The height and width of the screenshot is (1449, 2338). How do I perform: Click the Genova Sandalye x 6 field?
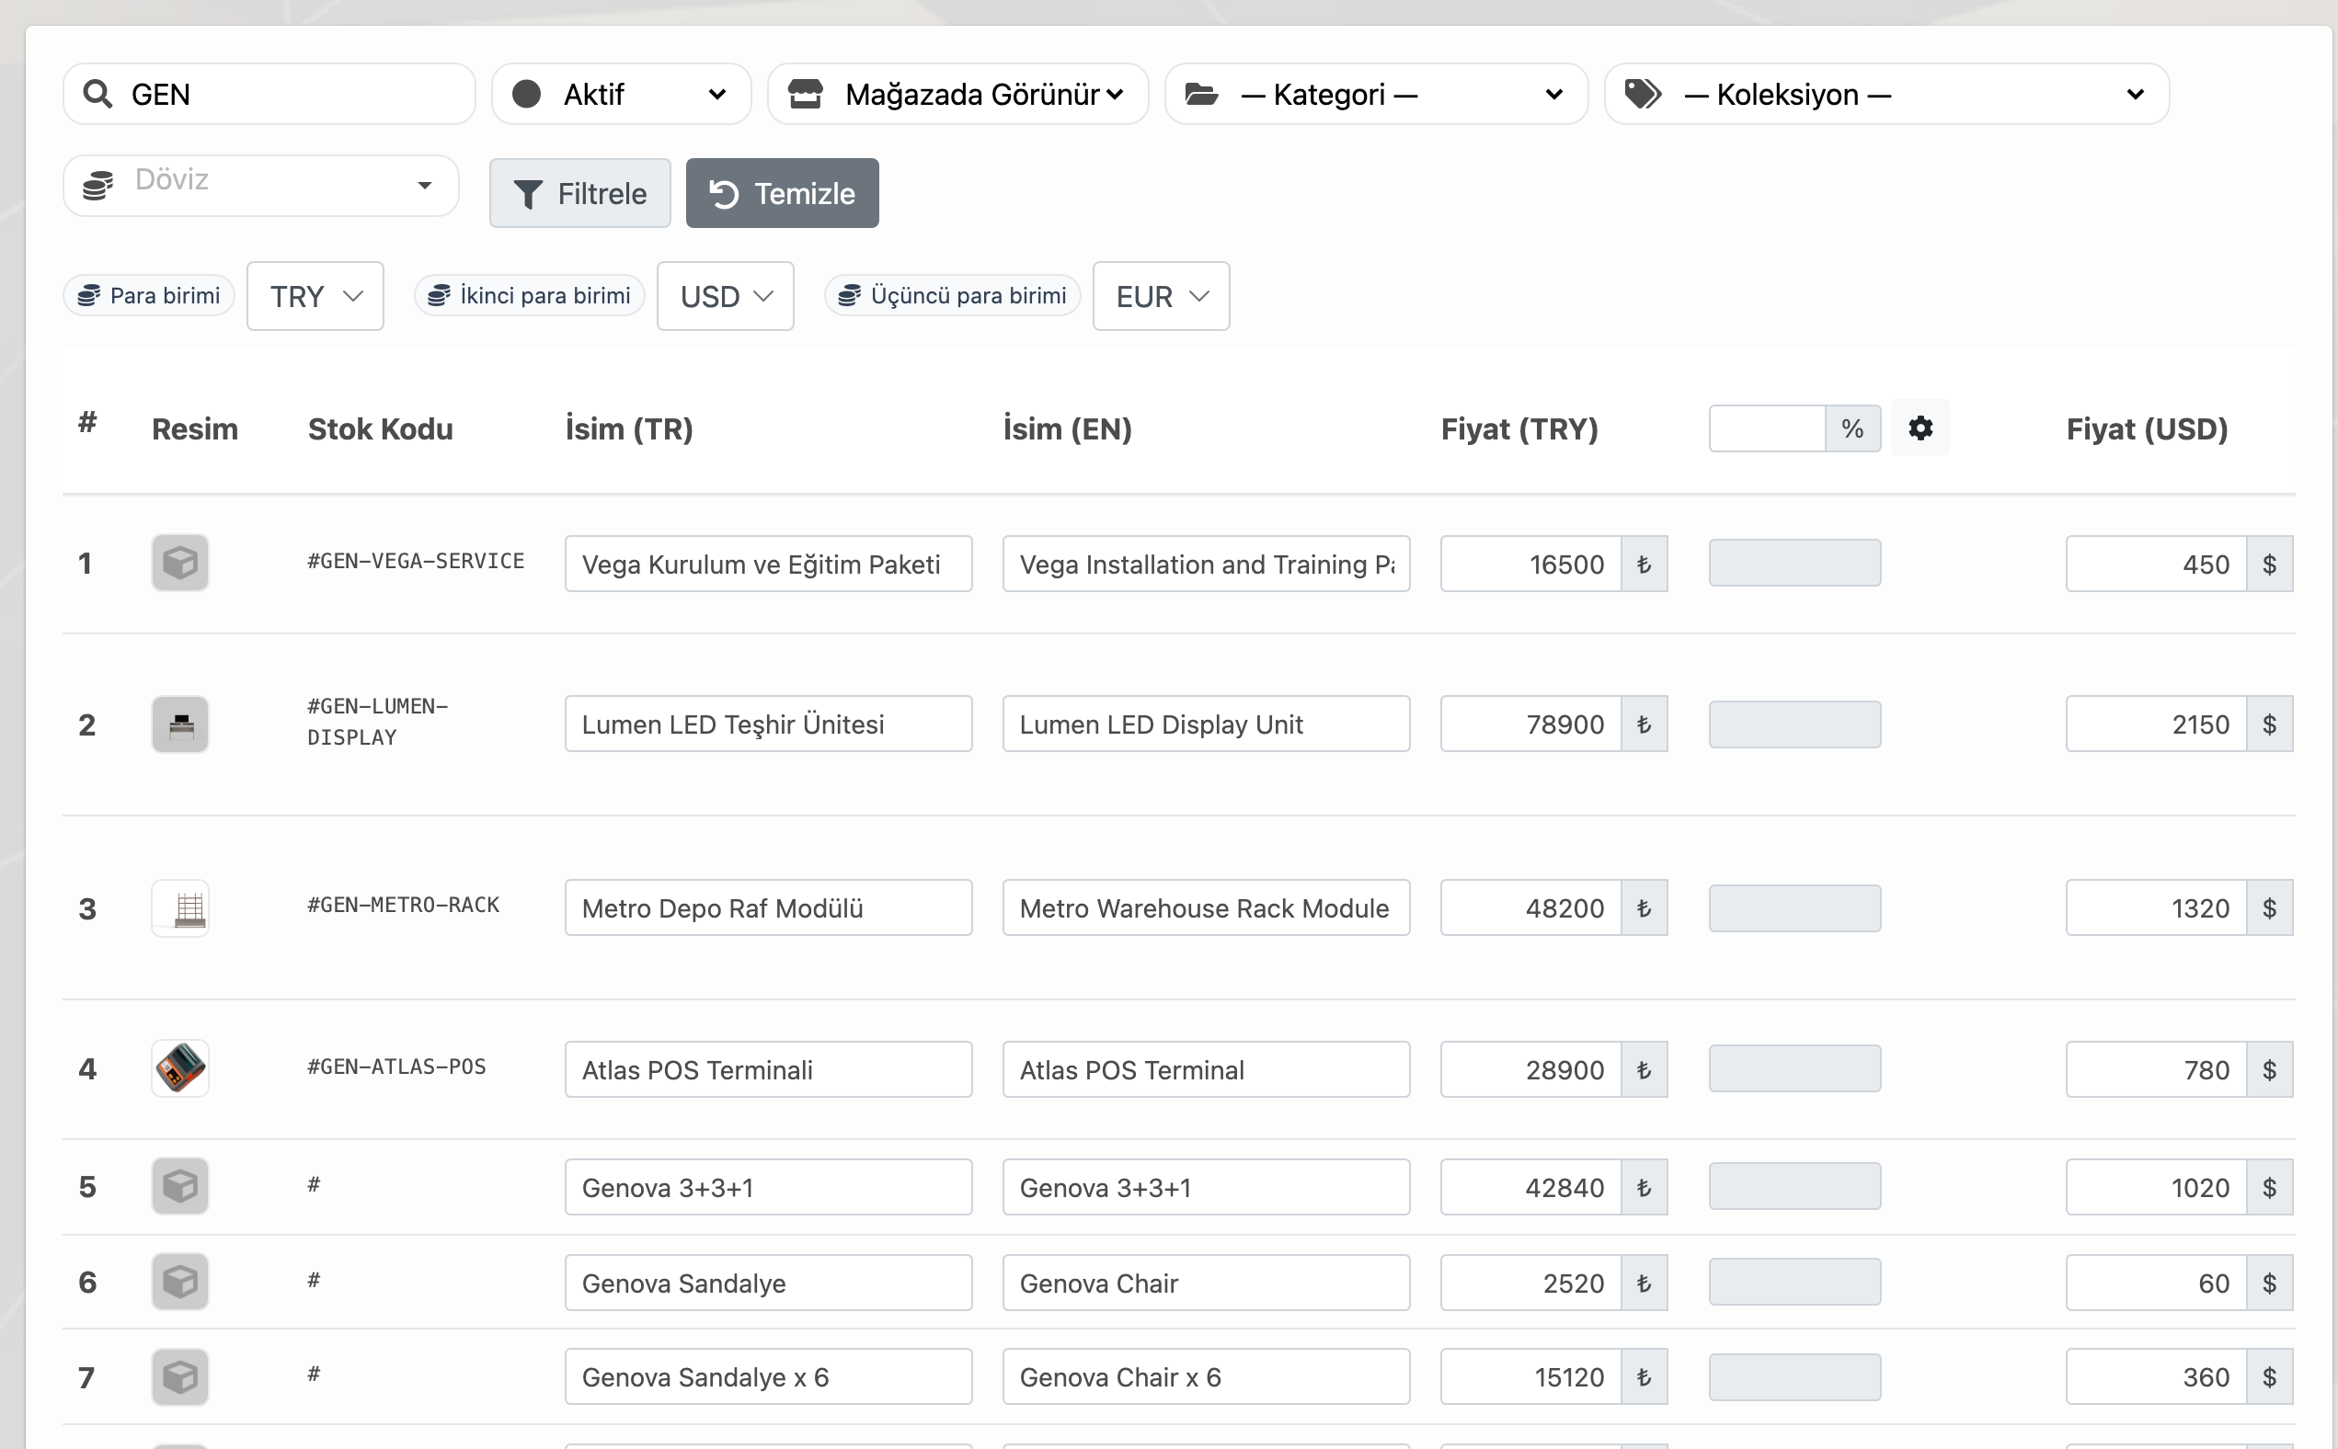pos(769,1377)
